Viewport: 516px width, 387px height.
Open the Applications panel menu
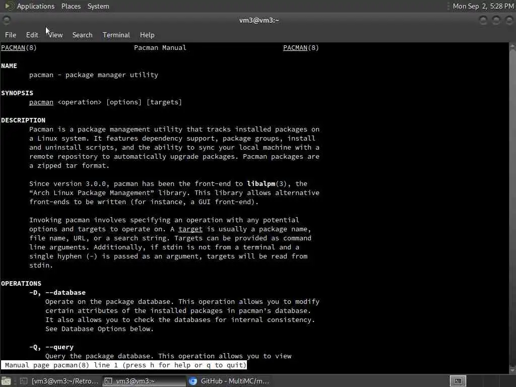coord(36,6)
